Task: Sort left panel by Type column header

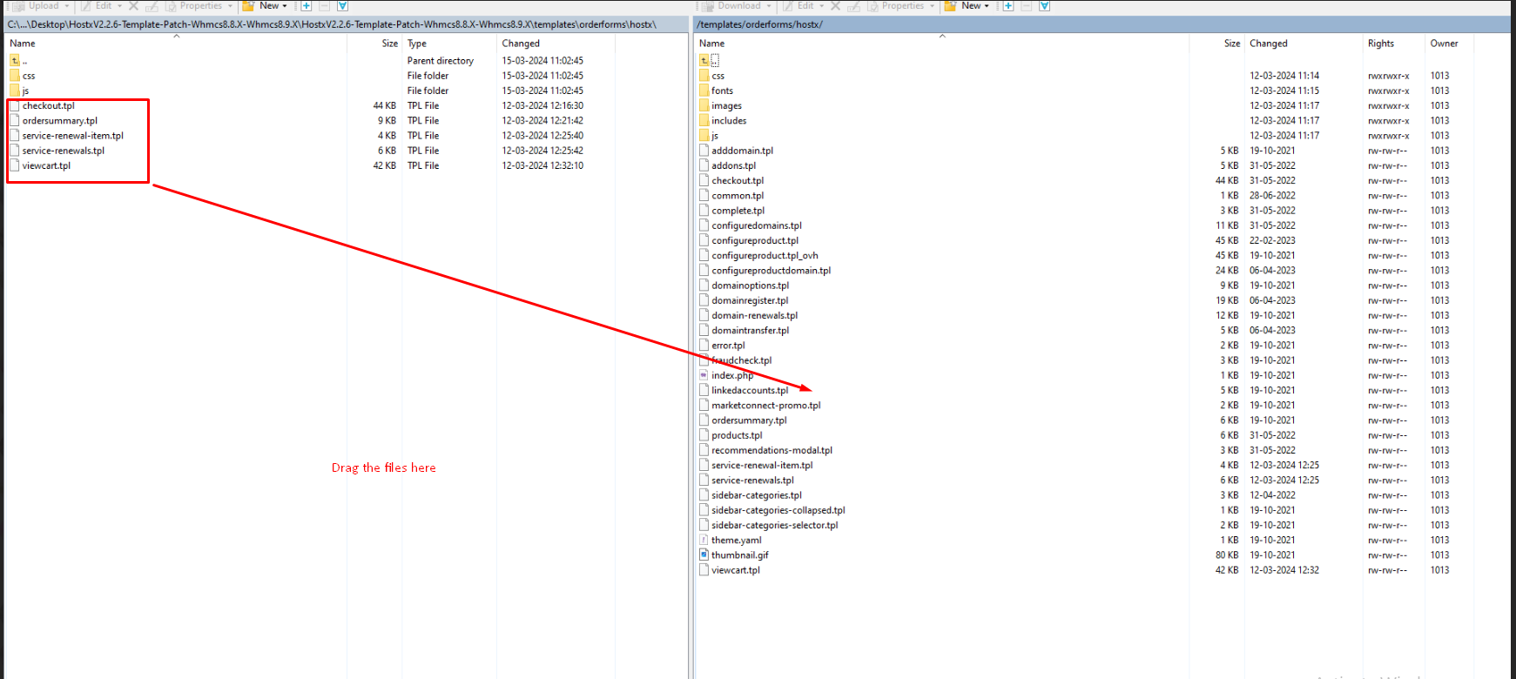Action: 417,44
